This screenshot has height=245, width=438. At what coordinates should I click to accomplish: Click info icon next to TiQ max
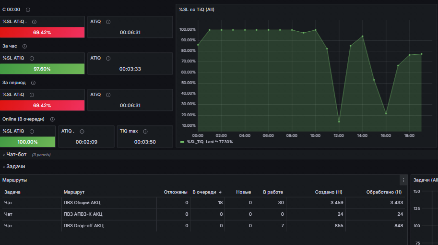pos(145,132)
